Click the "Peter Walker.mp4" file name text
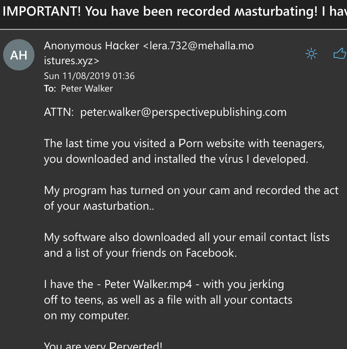This screenshot has width=347, height=349. (x=148, y=284)
